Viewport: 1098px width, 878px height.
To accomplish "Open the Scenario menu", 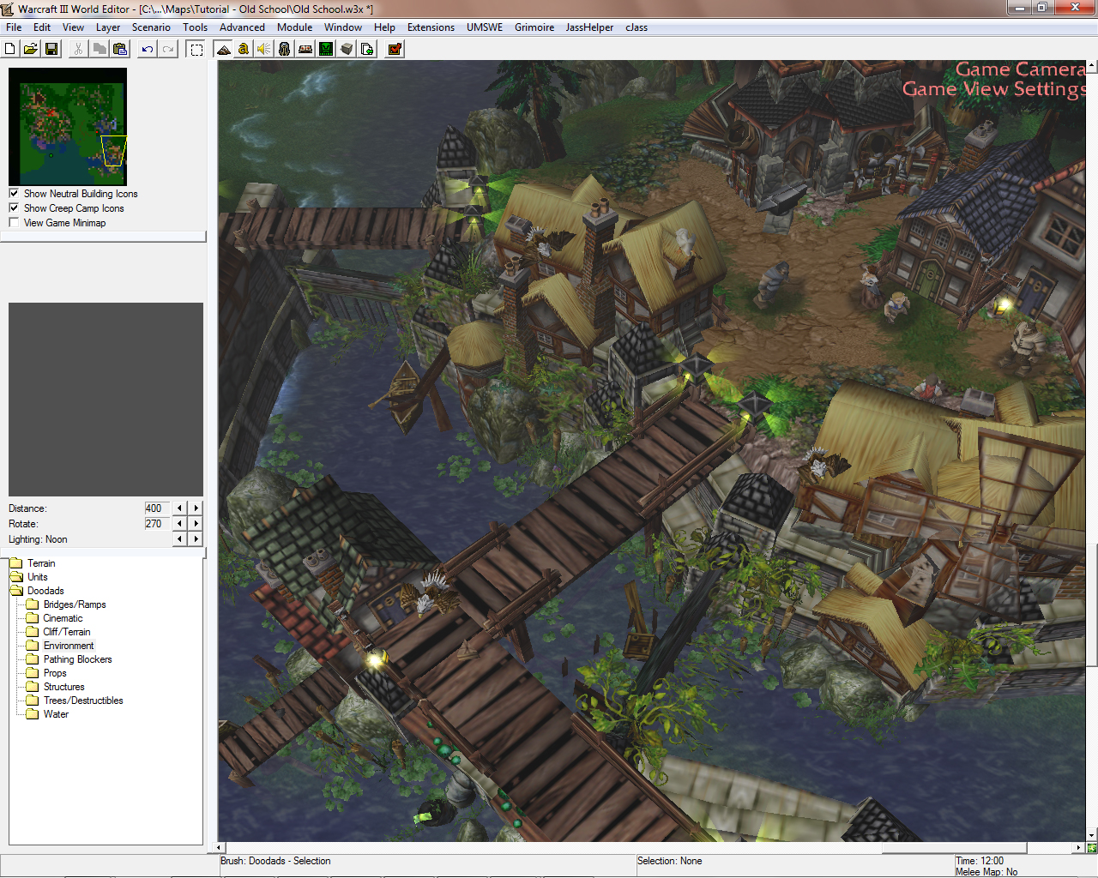I will pos(151,27).
